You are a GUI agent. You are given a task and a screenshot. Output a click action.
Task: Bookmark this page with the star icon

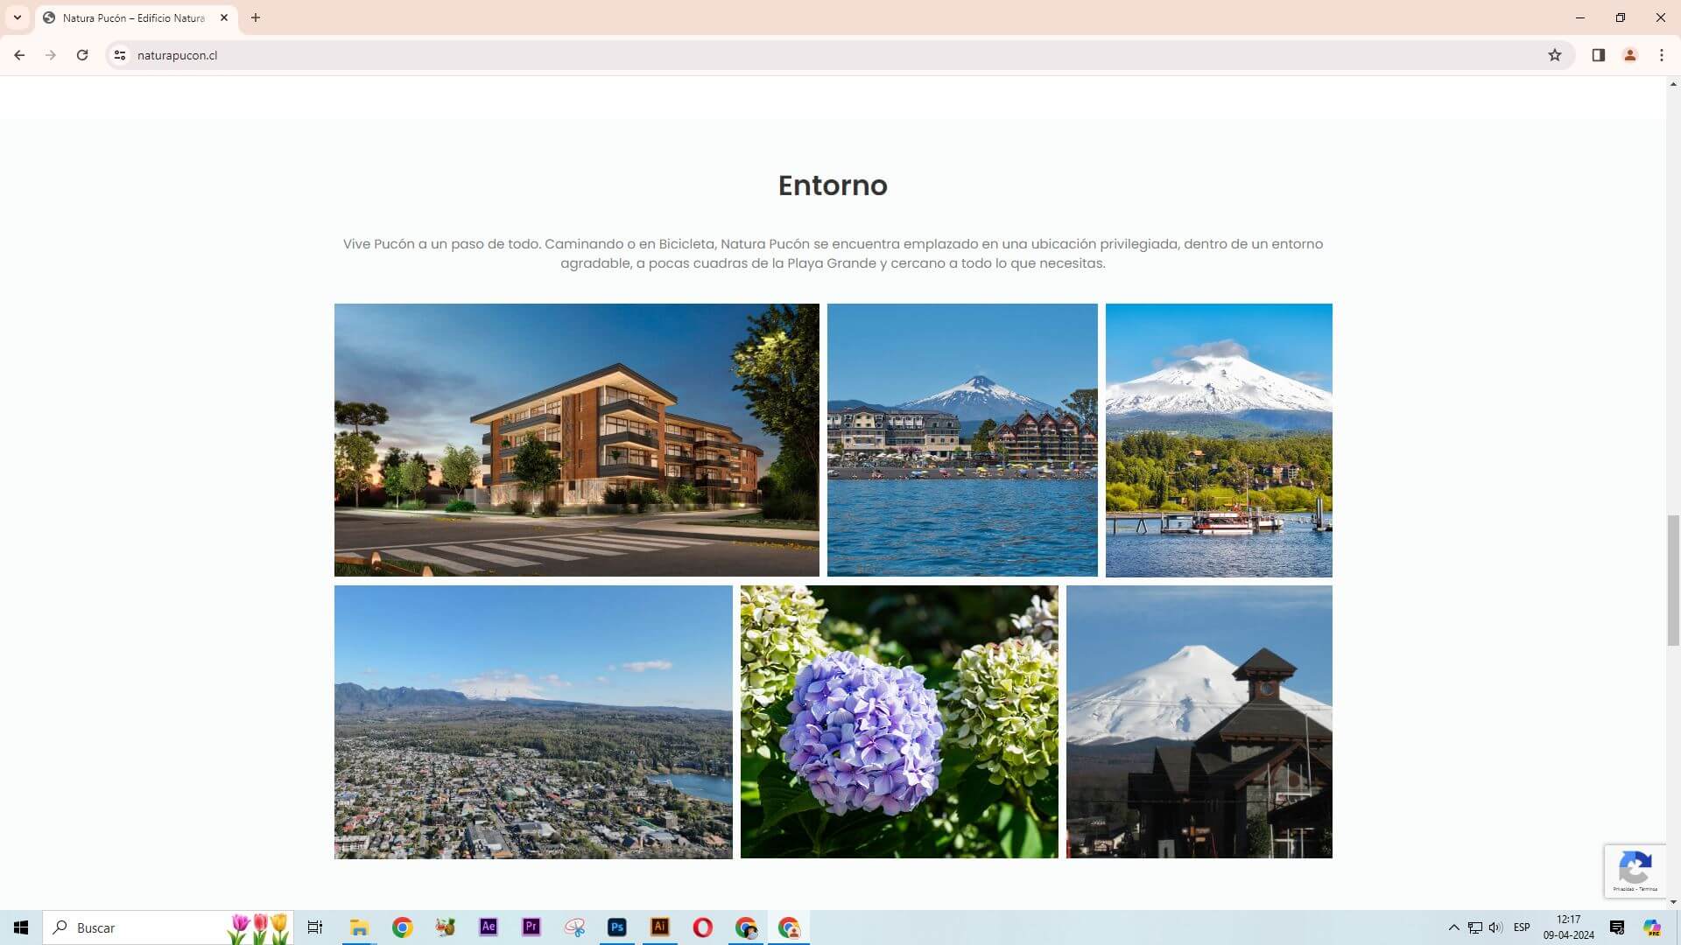point(1554,55)
